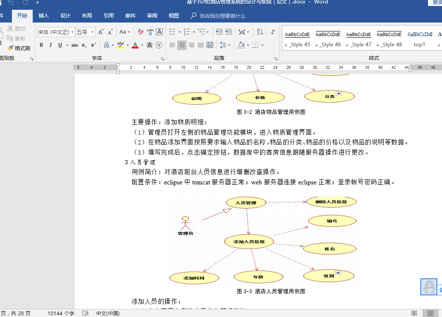Open the phonetic guide (wén) tool

point(150,32)
